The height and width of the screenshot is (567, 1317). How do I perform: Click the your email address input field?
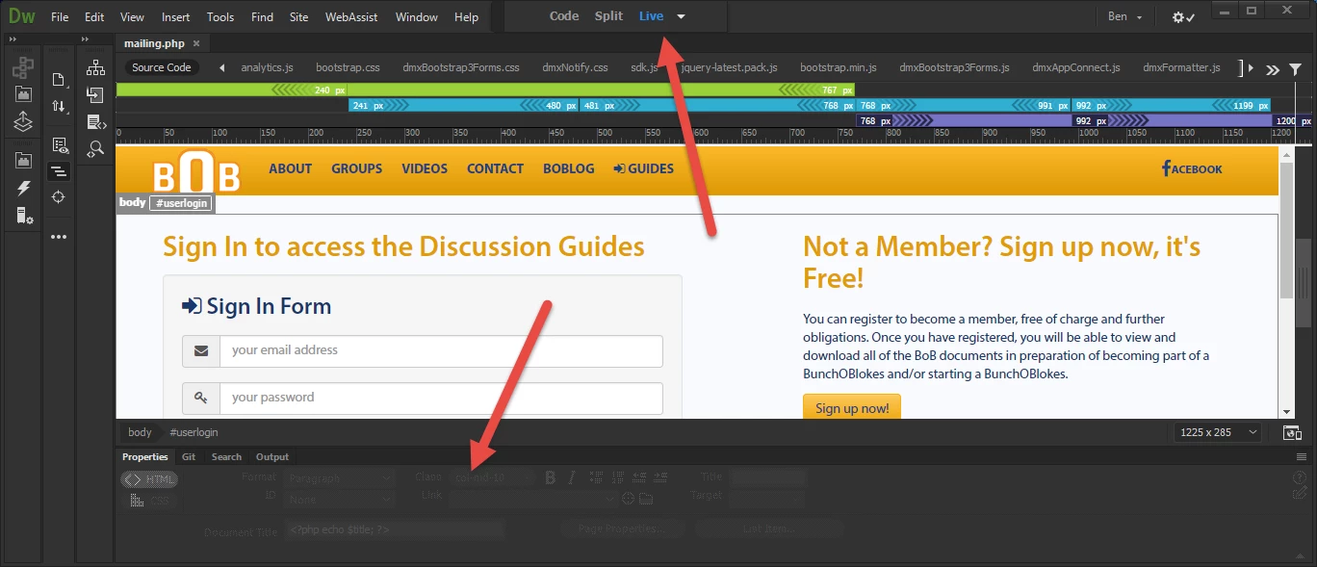[x=441, y=350]
